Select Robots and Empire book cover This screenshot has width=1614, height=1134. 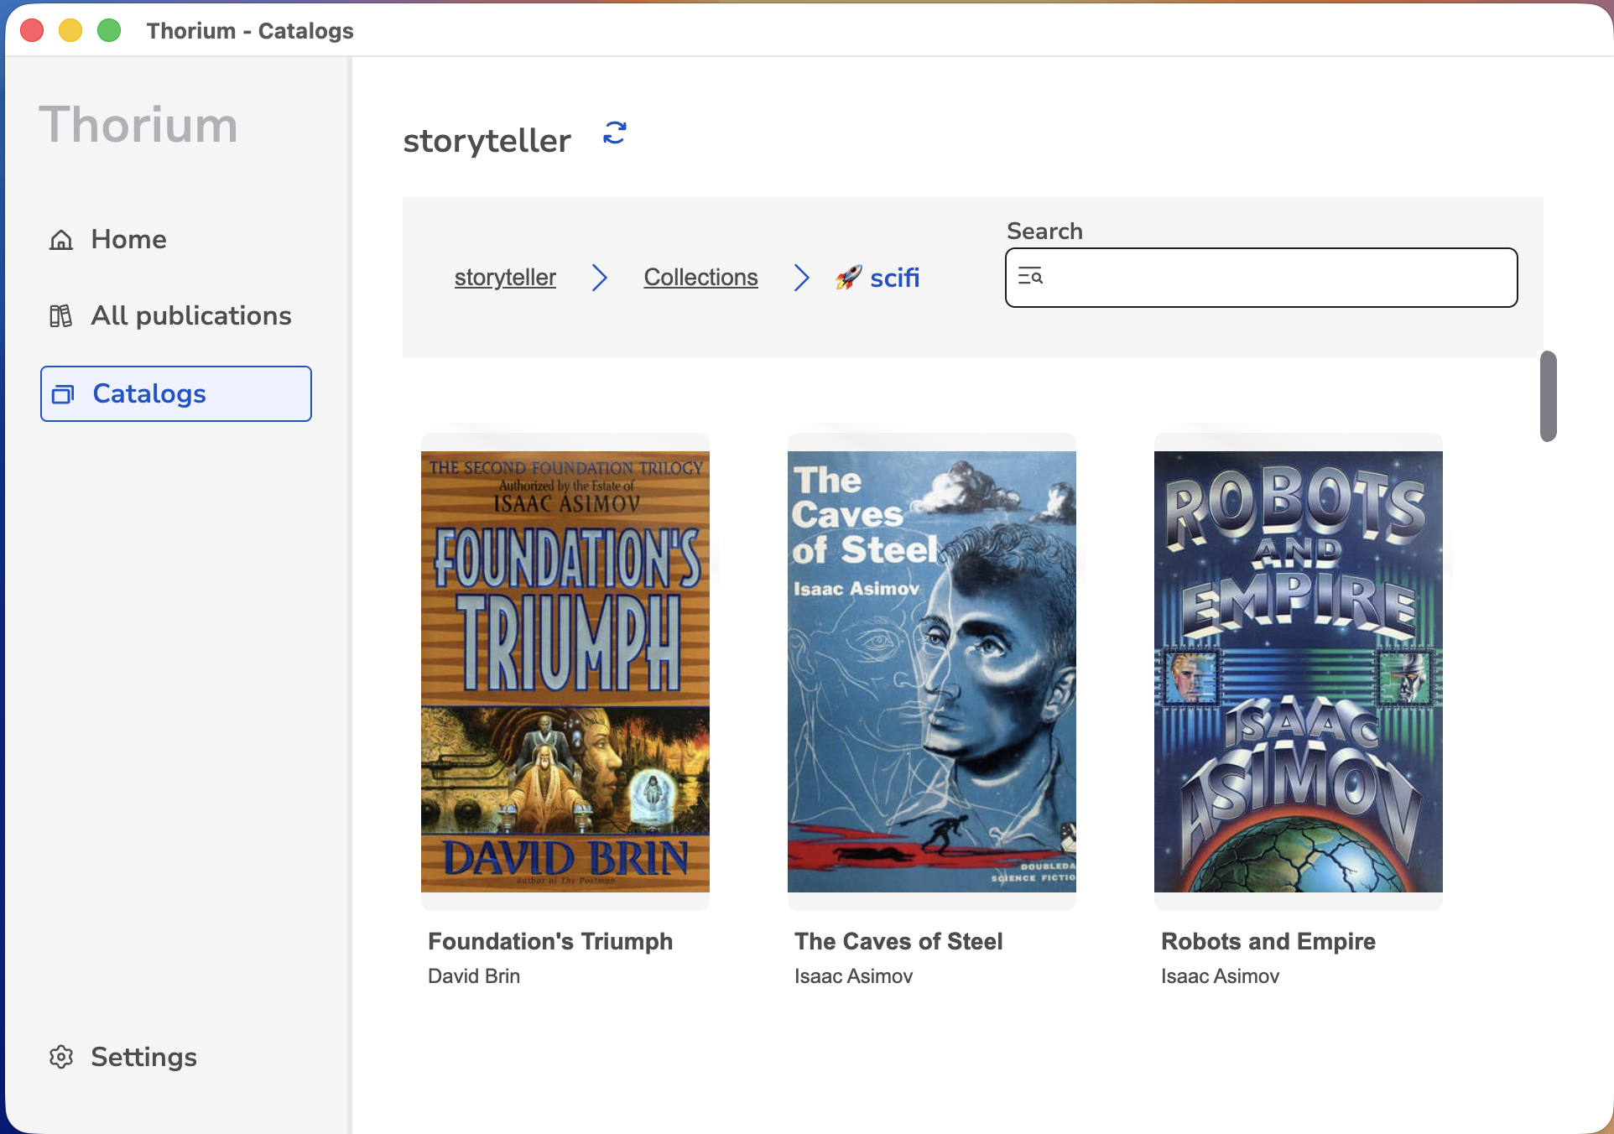1299,672
